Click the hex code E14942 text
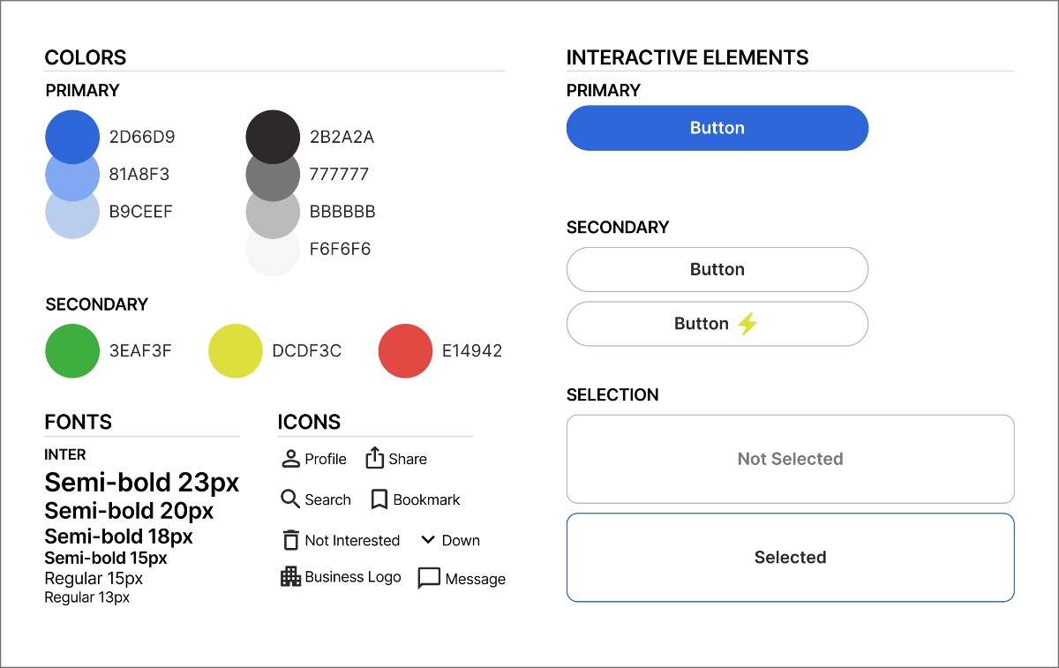The width and height of the screenshot is (1059, 668). (x=472, y=350)
